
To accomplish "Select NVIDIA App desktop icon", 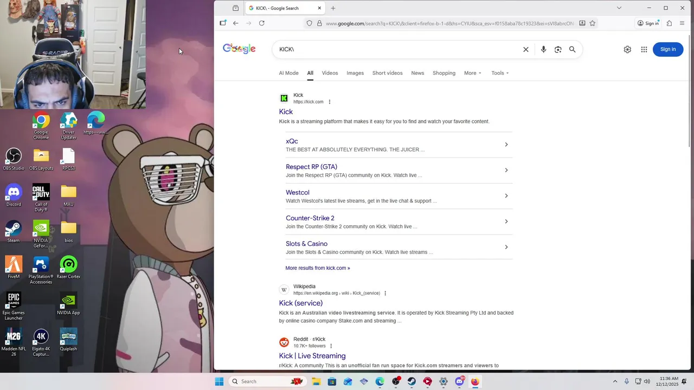I will 68,304.
